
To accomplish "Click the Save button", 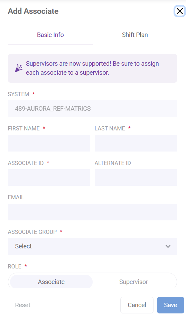I will click(170, 305).
